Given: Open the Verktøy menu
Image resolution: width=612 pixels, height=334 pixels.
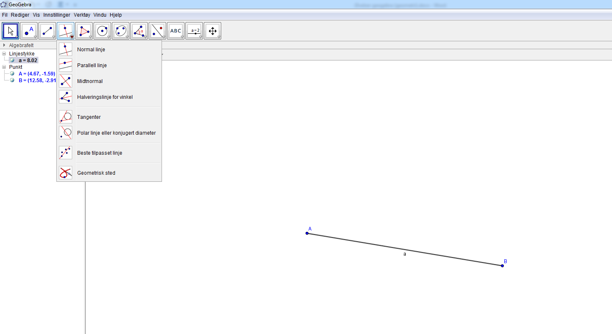Looking at the screenshot, I should (x=82, y=15).
